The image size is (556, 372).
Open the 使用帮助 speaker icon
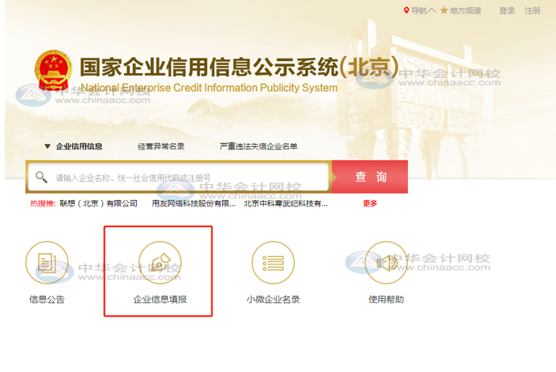[386, 263]
